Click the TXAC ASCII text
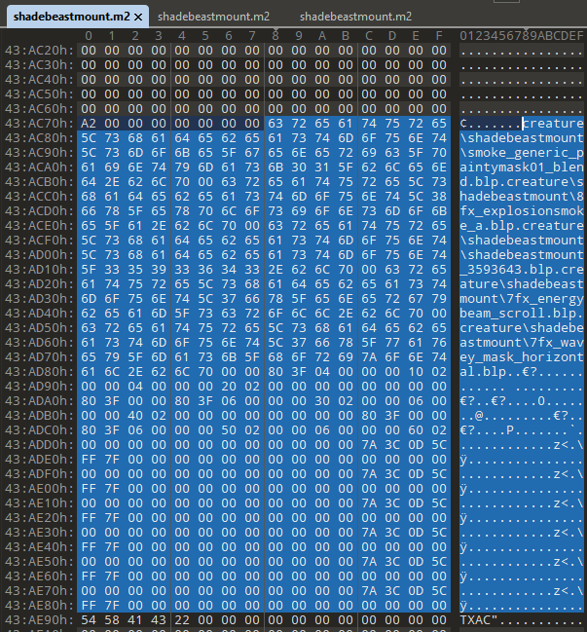This screenshot has height=632, width=587. coord(475,620)
